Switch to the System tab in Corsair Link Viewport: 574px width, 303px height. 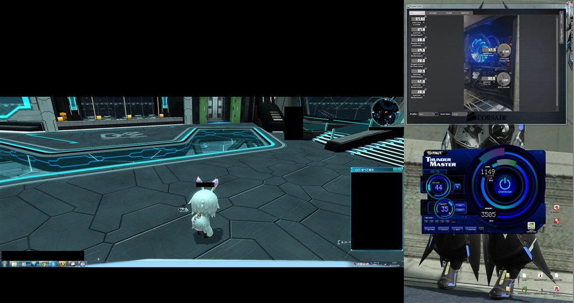417,13
